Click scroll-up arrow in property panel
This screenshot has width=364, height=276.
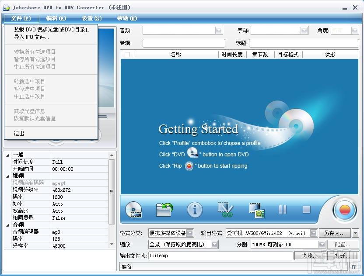click(x=112, y=155)
